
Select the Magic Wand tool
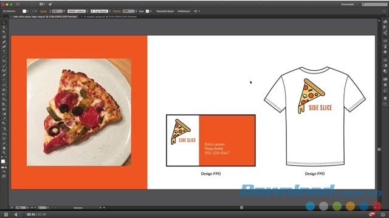4,32
